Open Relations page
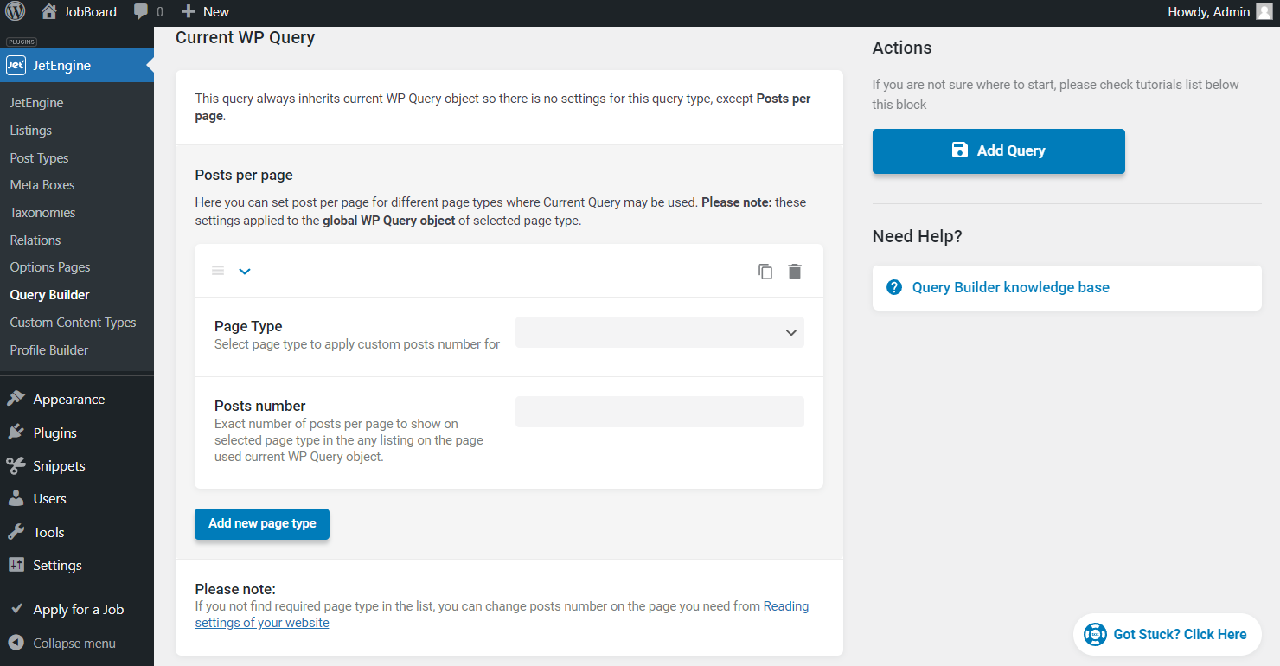 (x=35, y=240)
